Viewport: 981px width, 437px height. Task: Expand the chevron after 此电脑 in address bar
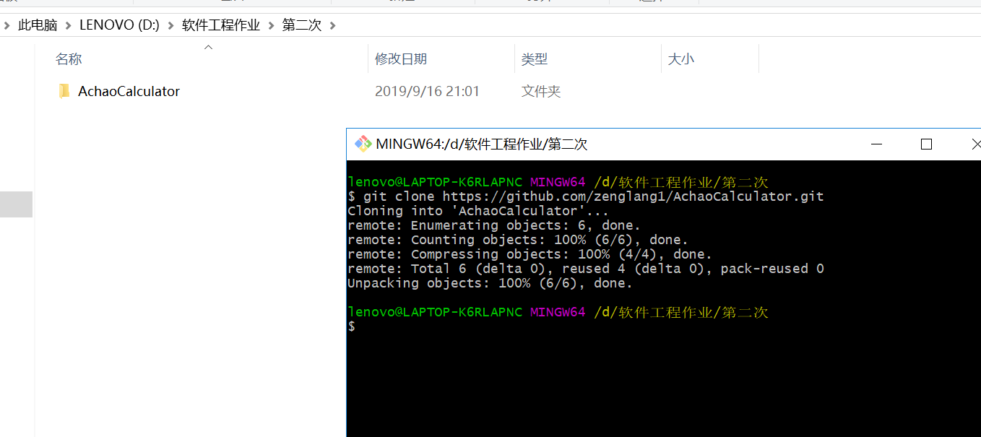(69, 25)
